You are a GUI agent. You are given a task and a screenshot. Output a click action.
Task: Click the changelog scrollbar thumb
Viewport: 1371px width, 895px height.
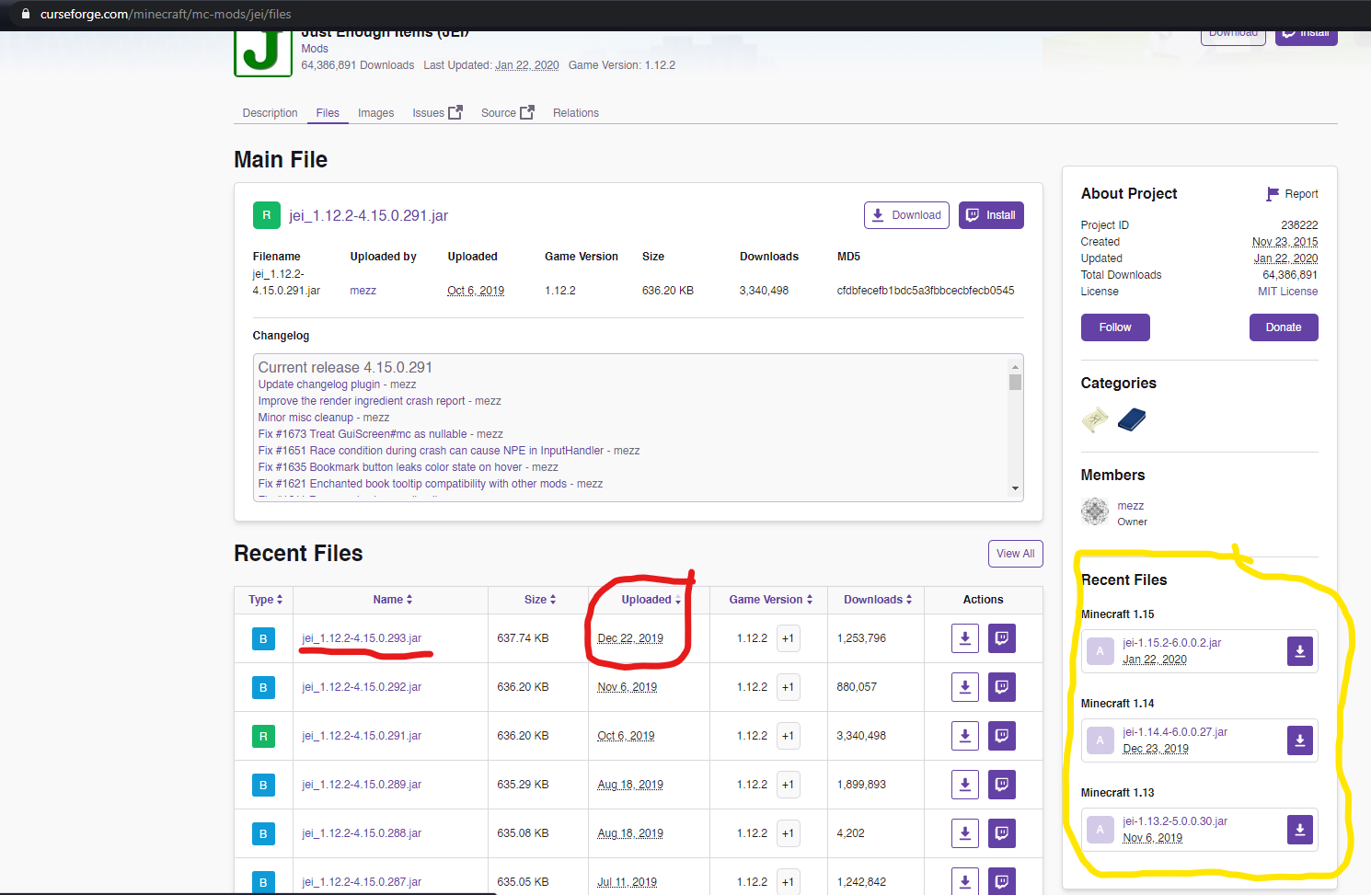coord(1015,382)
